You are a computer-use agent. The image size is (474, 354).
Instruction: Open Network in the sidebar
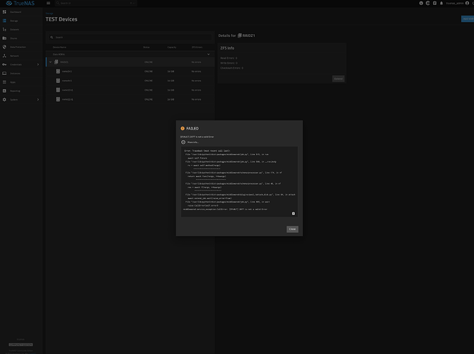pos(21,56)
